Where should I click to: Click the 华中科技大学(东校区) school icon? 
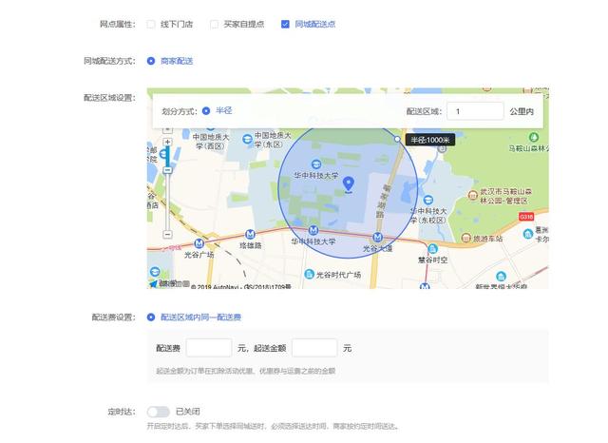[428, 200]
